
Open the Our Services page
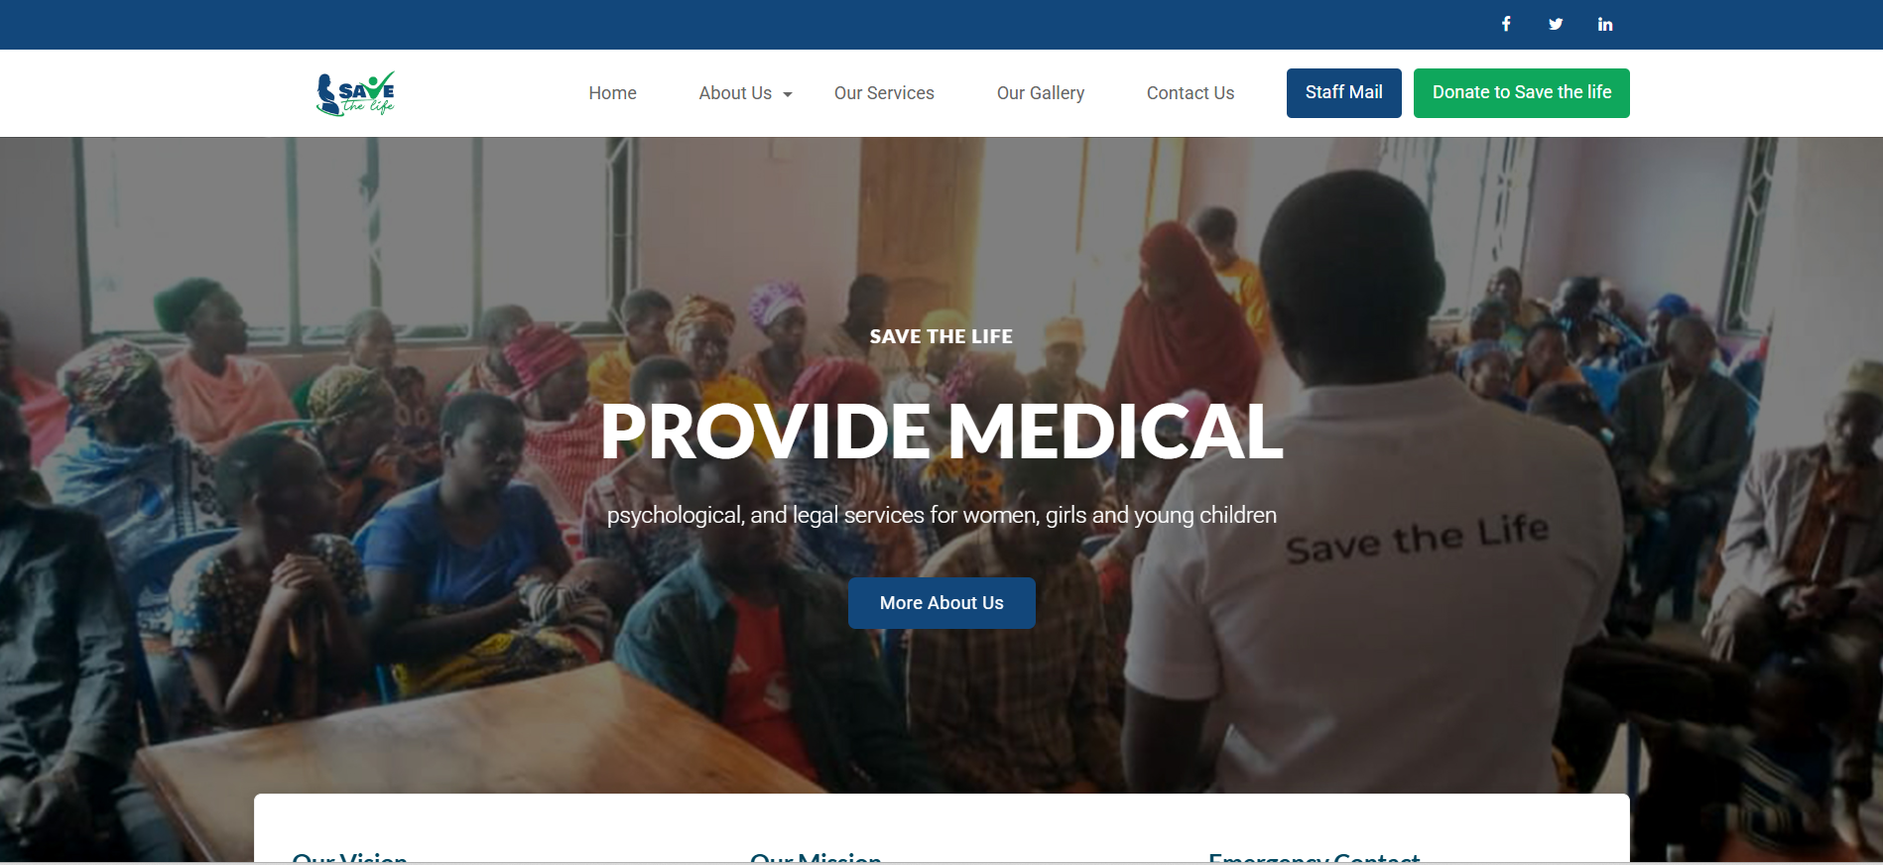(x=884, y=93)
